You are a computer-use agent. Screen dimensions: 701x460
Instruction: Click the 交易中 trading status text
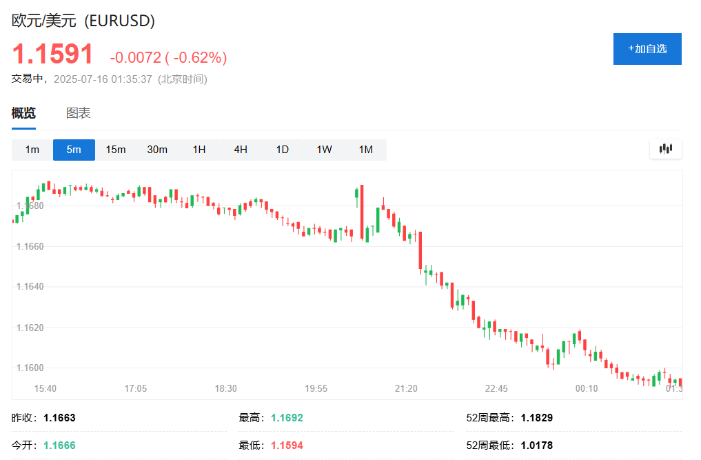click(28, 79)
